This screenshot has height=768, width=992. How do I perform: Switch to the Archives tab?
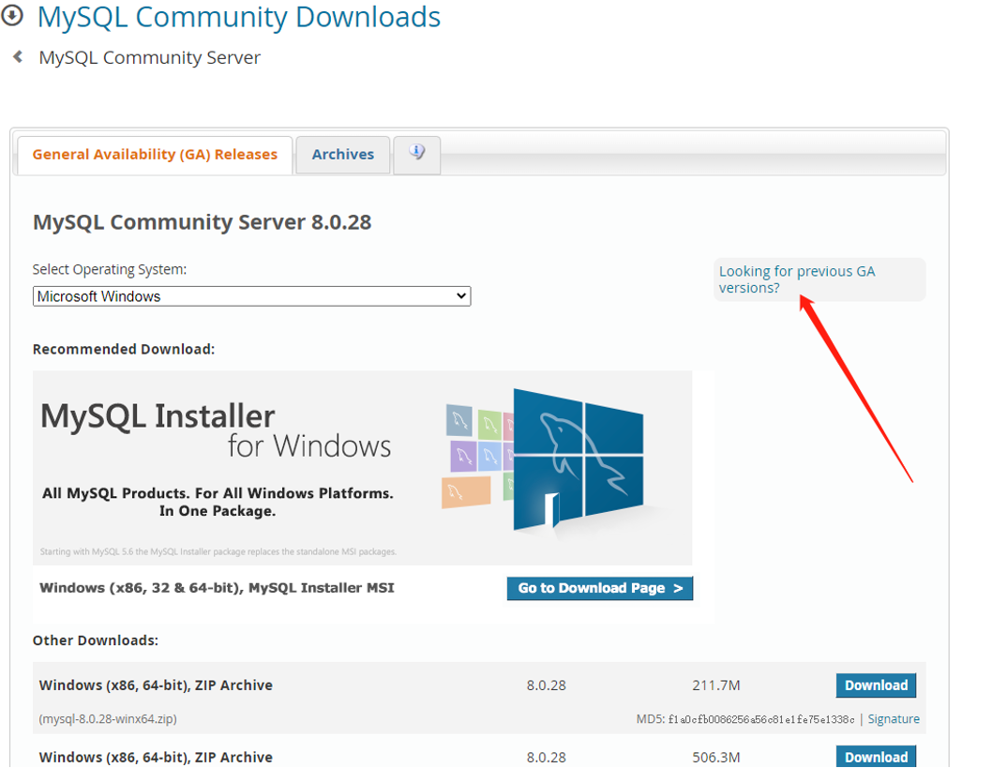(x=343, y=155)
